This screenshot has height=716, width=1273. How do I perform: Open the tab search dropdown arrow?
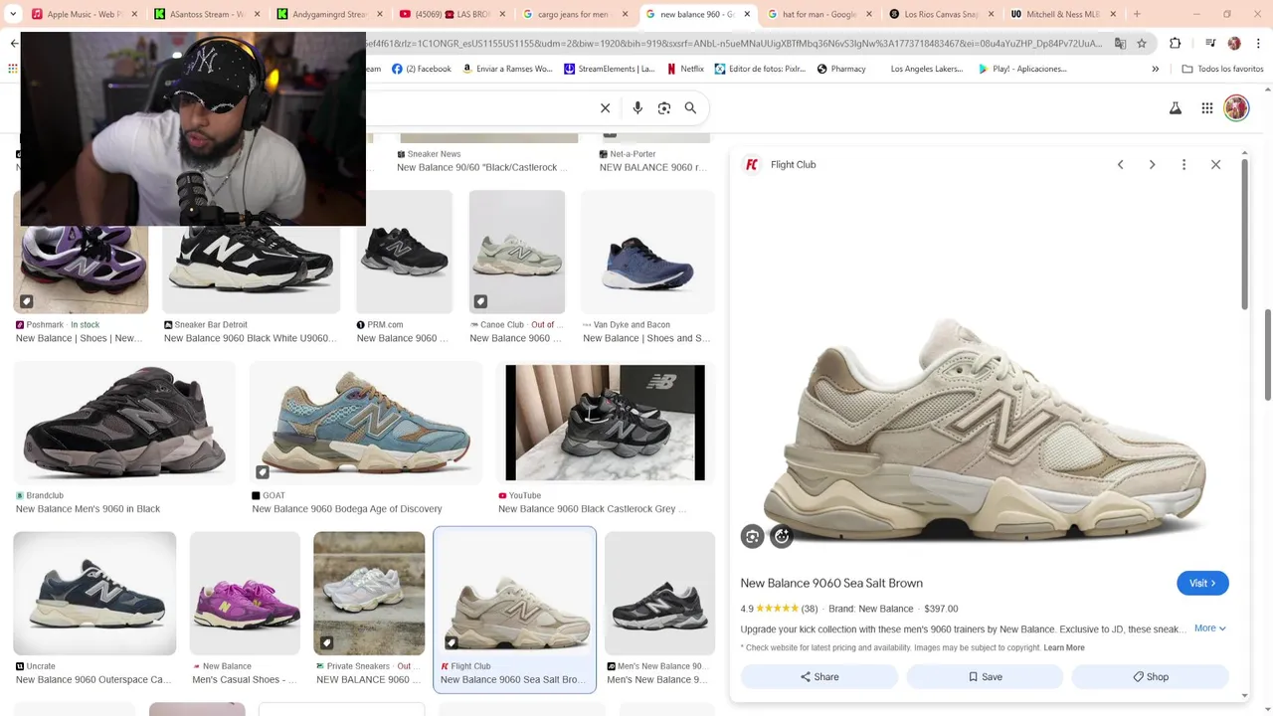pos(13,14)
